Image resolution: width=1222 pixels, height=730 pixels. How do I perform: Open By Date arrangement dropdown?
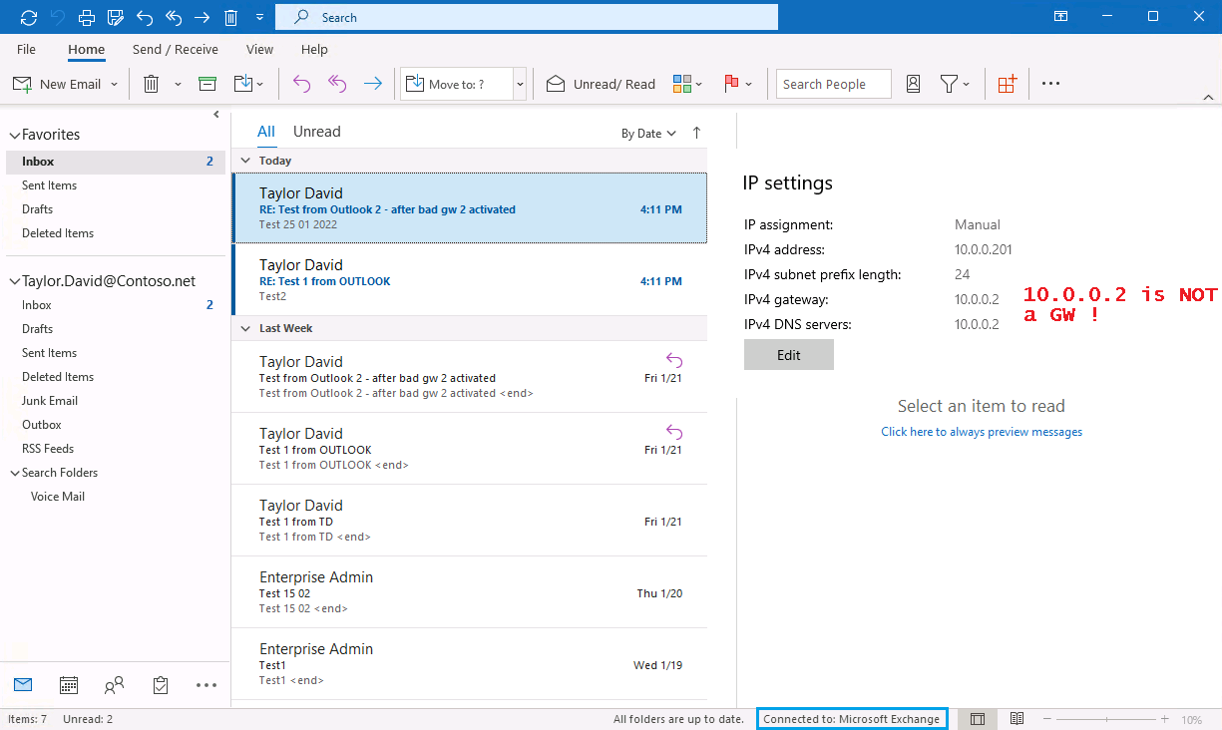pyautogui.click(x=648, y=134)
